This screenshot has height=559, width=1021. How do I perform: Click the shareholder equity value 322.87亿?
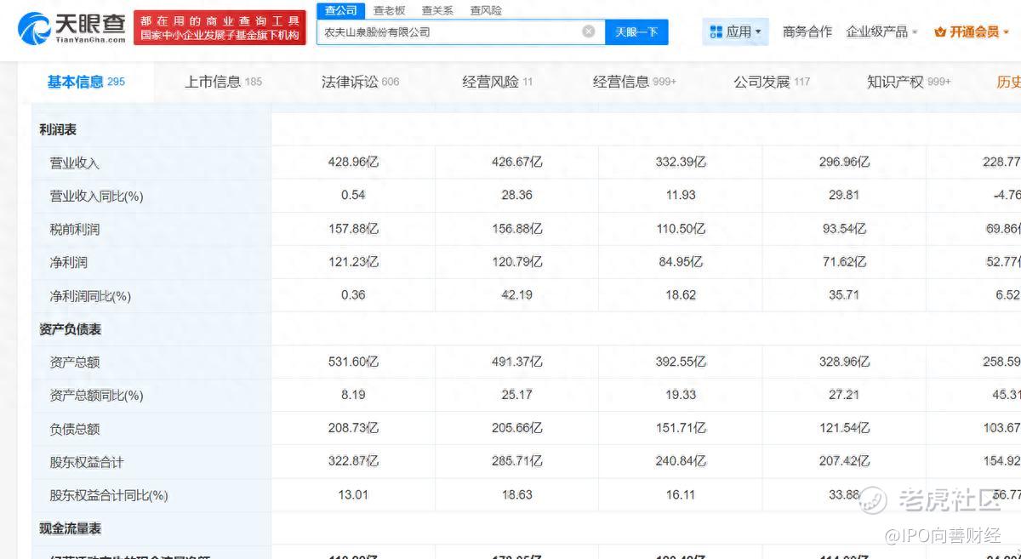point(353,461)
